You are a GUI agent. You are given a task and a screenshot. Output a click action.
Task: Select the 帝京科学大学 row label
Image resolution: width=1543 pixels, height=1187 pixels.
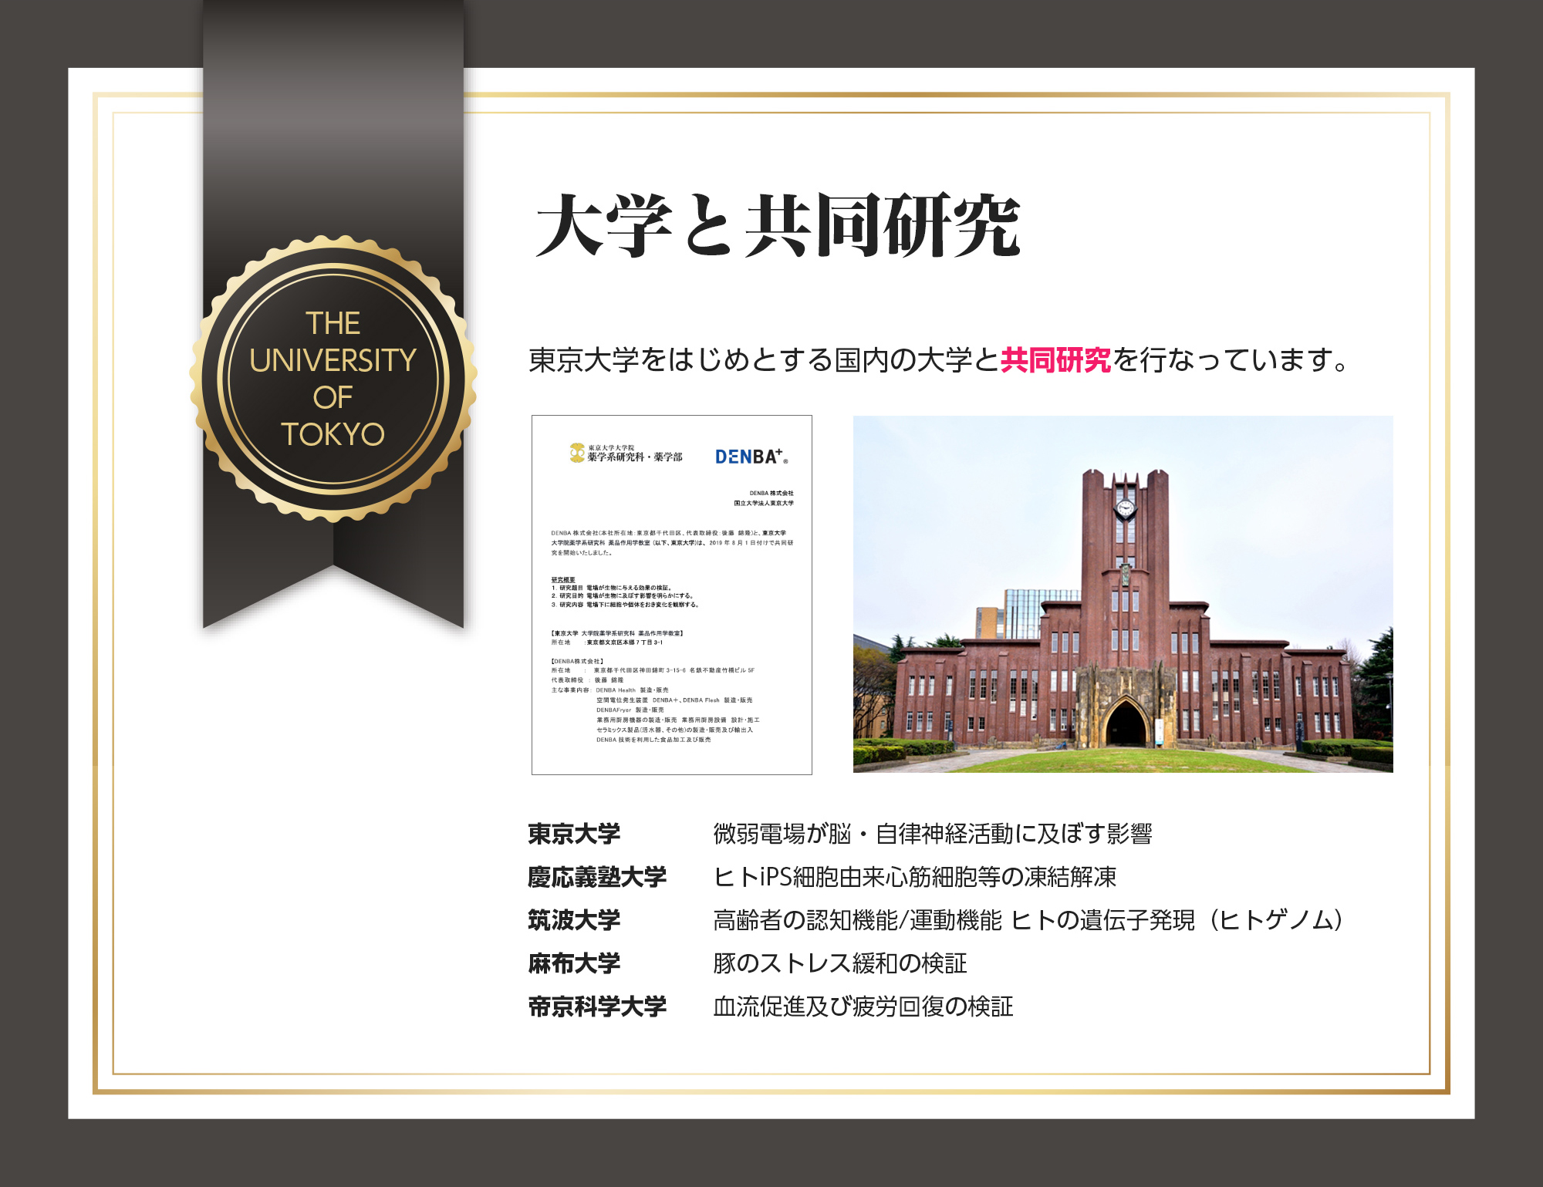click(597, 1006)
